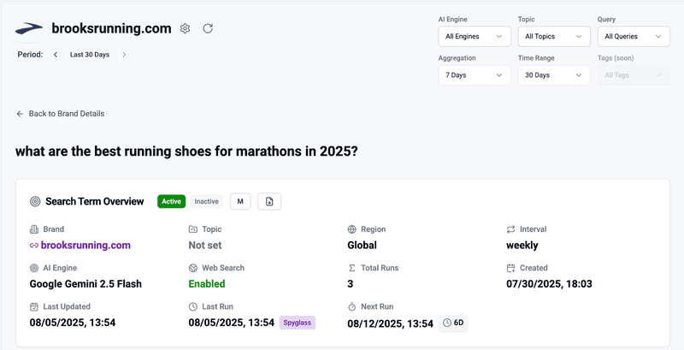Expand the Query dropdown
This screenshot has width=684, height=350.
click(x=633, y=36)
